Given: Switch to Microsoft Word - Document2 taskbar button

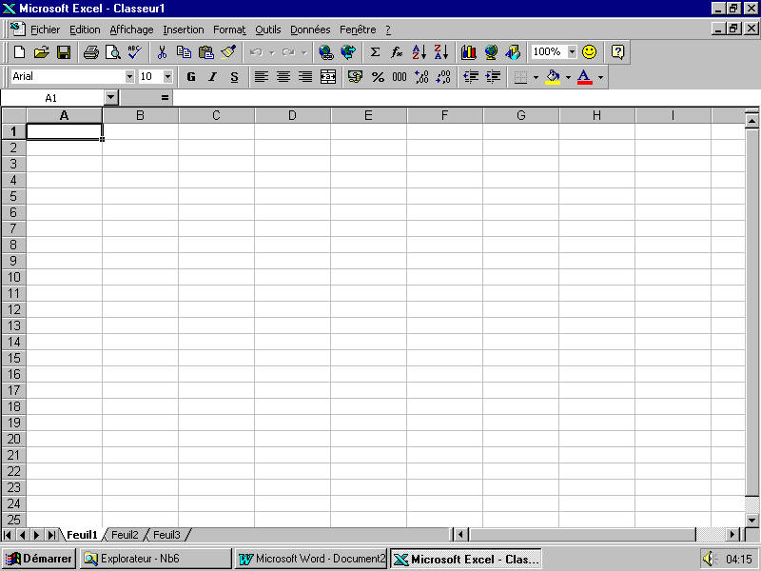Looking at the screenshot, I should tap(311, 559).
